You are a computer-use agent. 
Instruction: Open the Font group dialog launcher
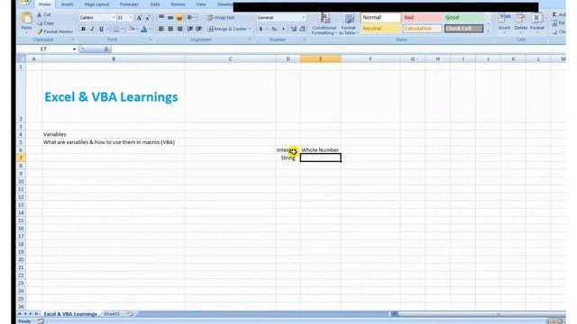(x=151, y=40)
